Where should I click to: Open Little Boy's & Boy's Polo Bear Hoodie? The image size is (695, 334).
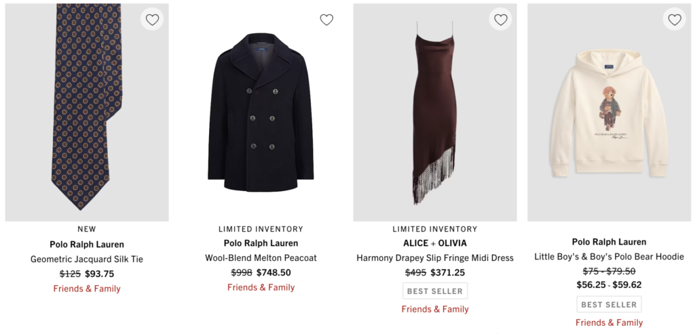click(609, 257)
